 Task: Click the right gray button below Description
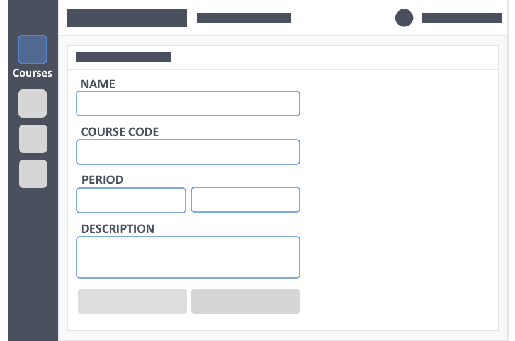(x=246, y=301)
